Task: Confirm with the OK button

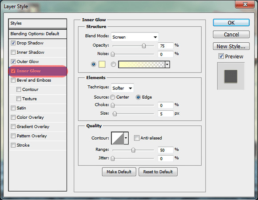Action: click(231, 23)
